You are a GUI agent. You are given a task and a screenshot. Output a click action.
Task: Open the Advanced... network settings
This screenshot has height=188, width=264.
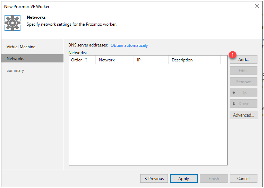pos(243,115)
